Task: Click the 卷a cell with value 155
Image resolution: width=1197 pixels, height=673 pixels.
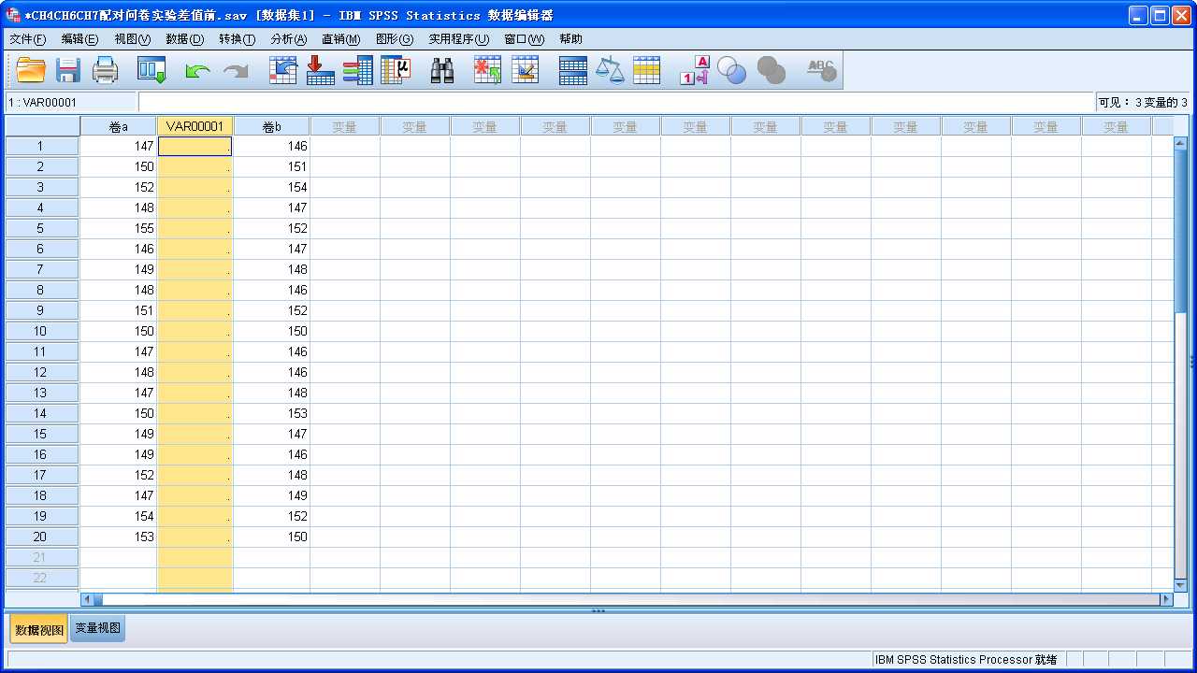Action: (118, 228)
